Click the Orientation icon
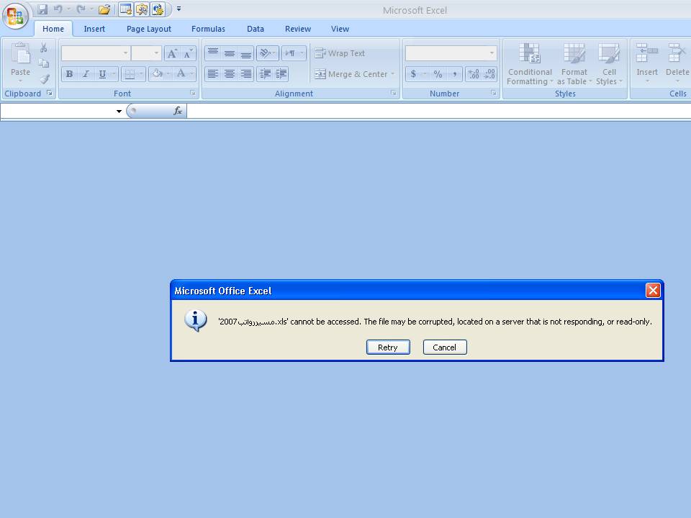Image resolution: width=691 pixels, height=518 pixels. (265, 53)
